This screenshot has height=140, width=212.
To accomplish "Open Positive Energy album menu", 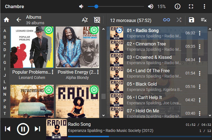I will tap(98, 72).
